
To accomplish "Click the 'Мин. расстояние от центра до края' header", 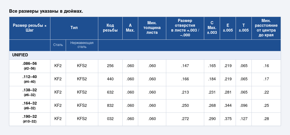I will pos(266,28).
